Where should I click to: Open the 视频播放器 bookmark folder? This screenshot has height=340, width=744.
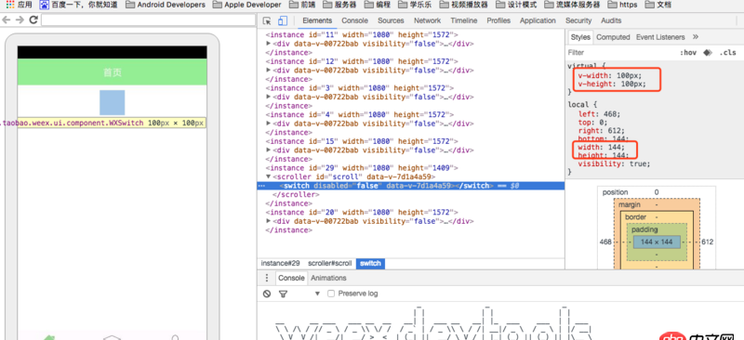[463, 5]
